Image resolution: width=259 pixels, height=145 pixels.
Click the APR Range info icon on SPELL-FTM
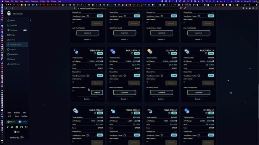pos(102,61)
